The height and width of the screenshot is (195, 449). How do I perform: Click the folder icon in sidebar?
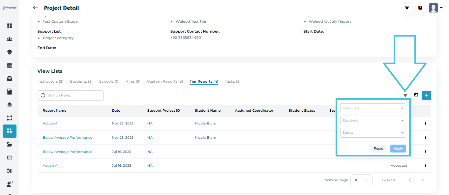(x=10, y=144)
